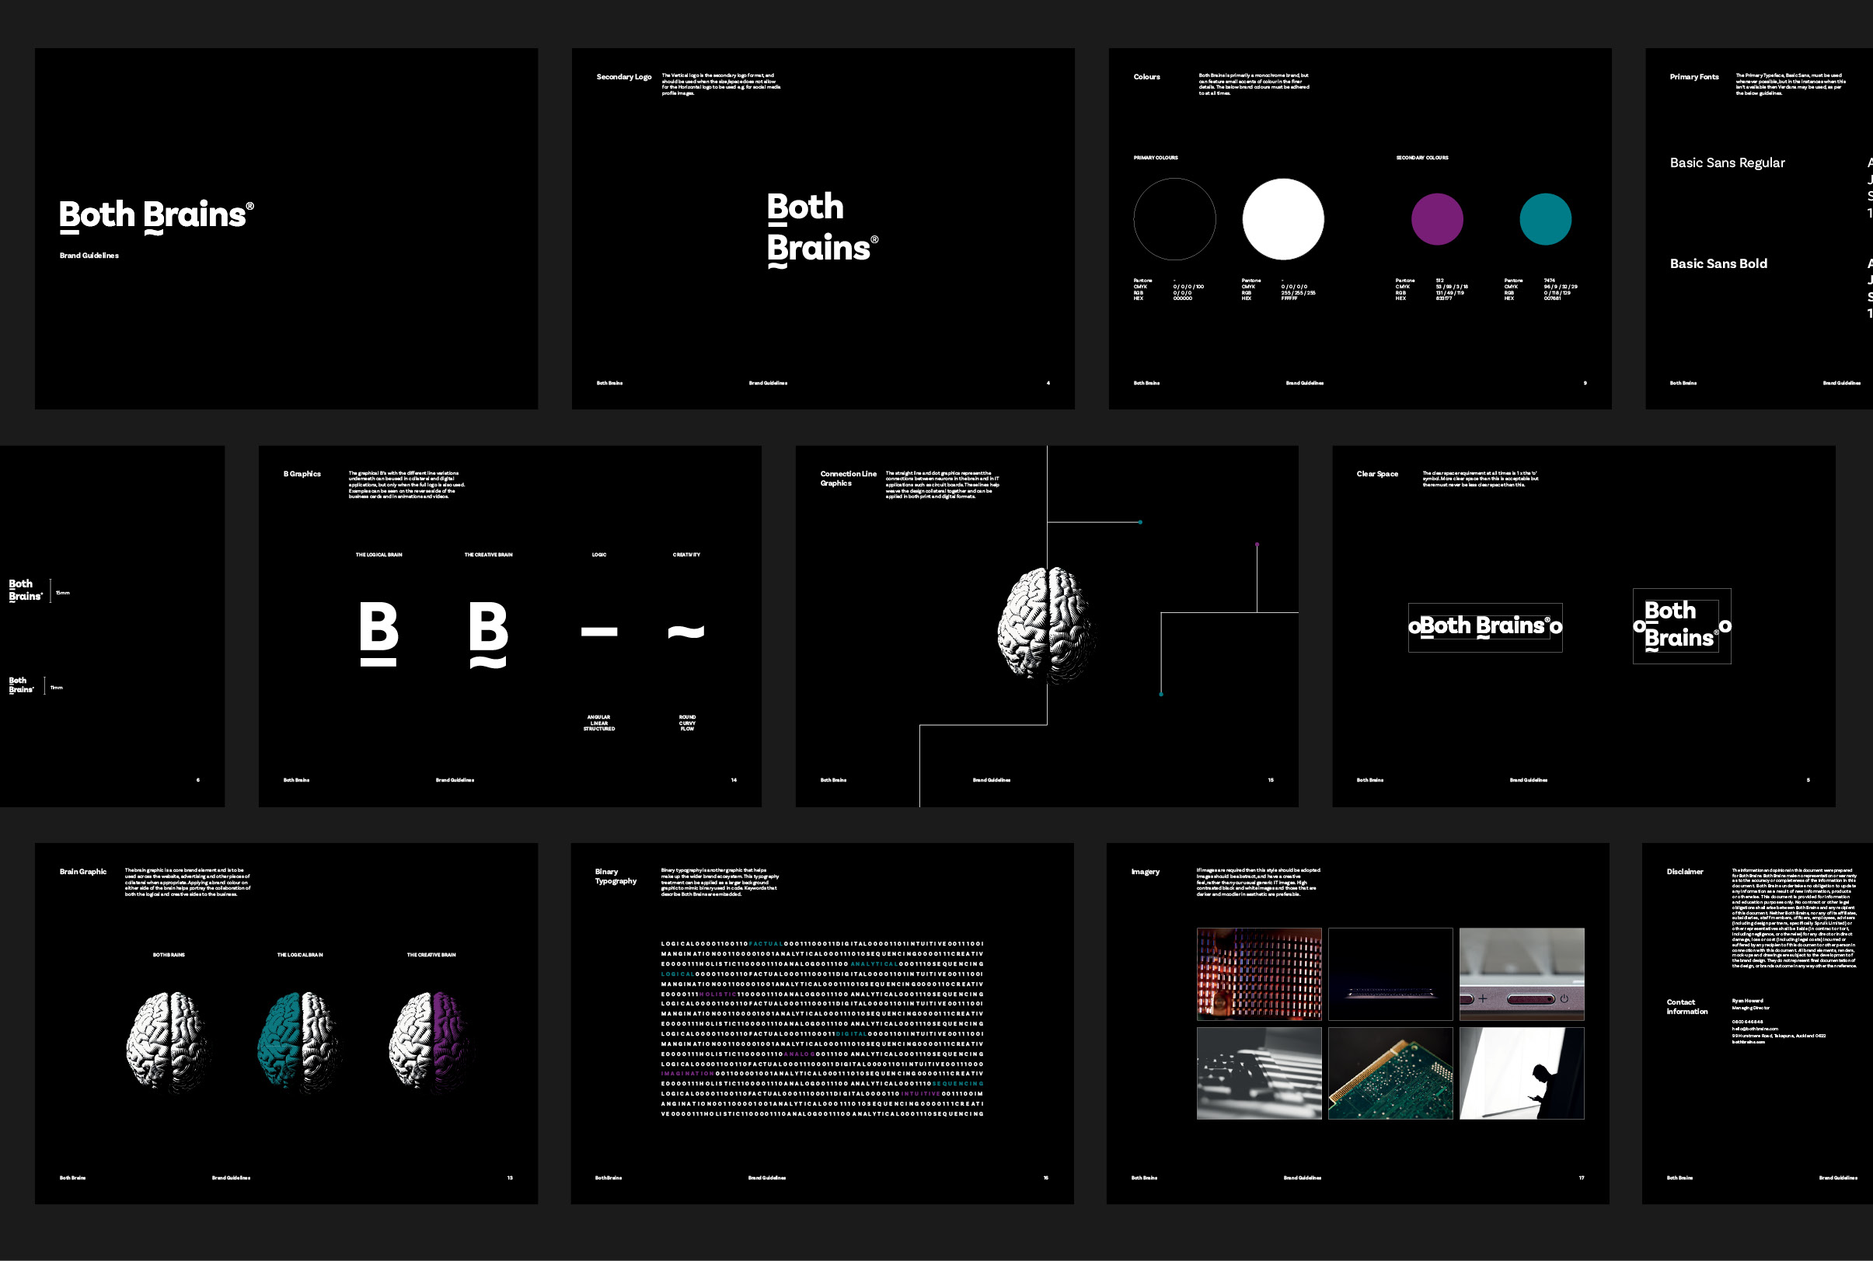Click the all-white Both Brains graphic
Viewport: 1873px width, 1261px height.
pos(169,1042)
